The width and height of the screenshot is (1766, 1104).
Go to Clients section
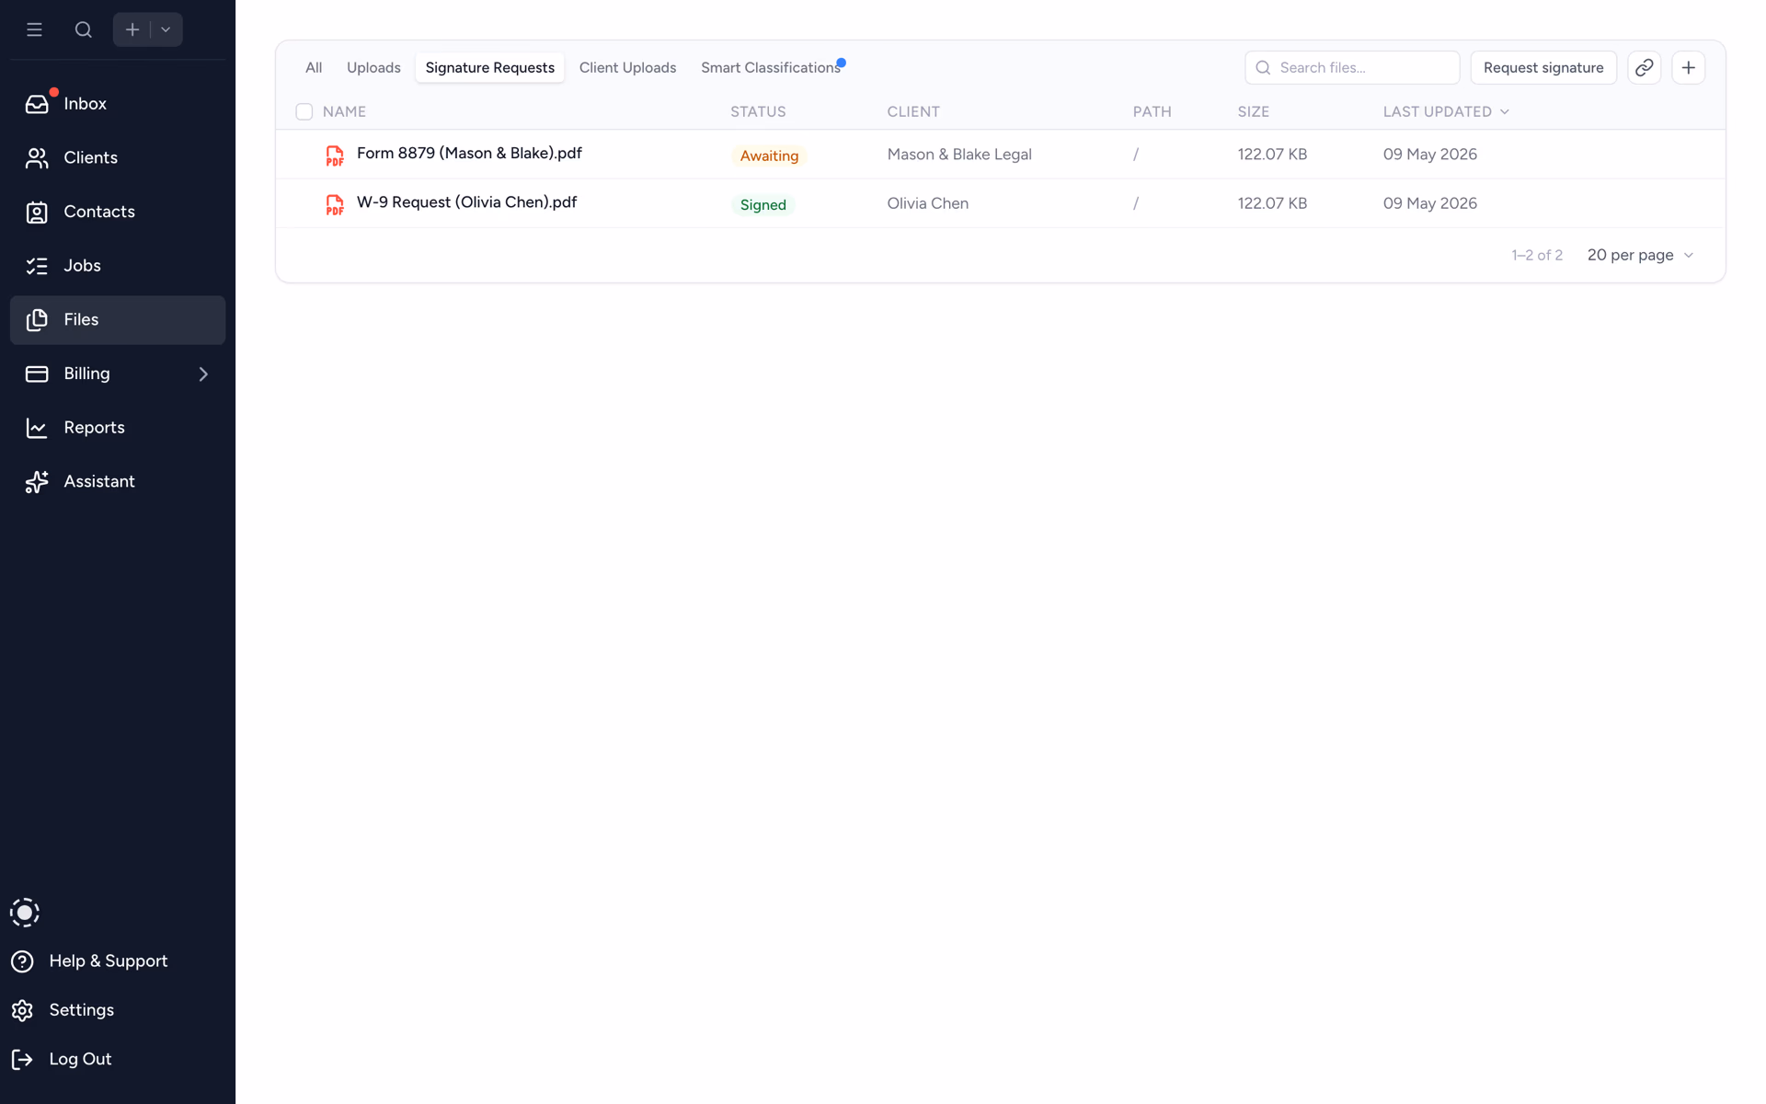point(118,158)
